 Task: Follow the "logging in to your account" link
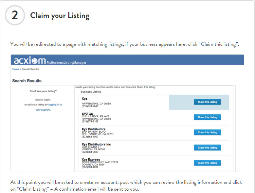(49, 107)
